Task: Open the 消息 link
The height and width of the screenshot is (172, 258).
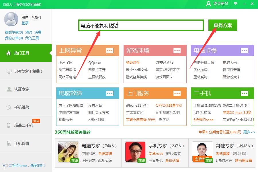Action: click(38, 32)
